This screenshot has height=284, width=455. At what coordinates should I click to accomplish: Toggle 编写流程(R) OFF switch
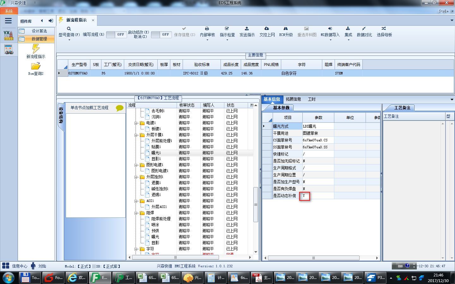[x=116, y=35]
